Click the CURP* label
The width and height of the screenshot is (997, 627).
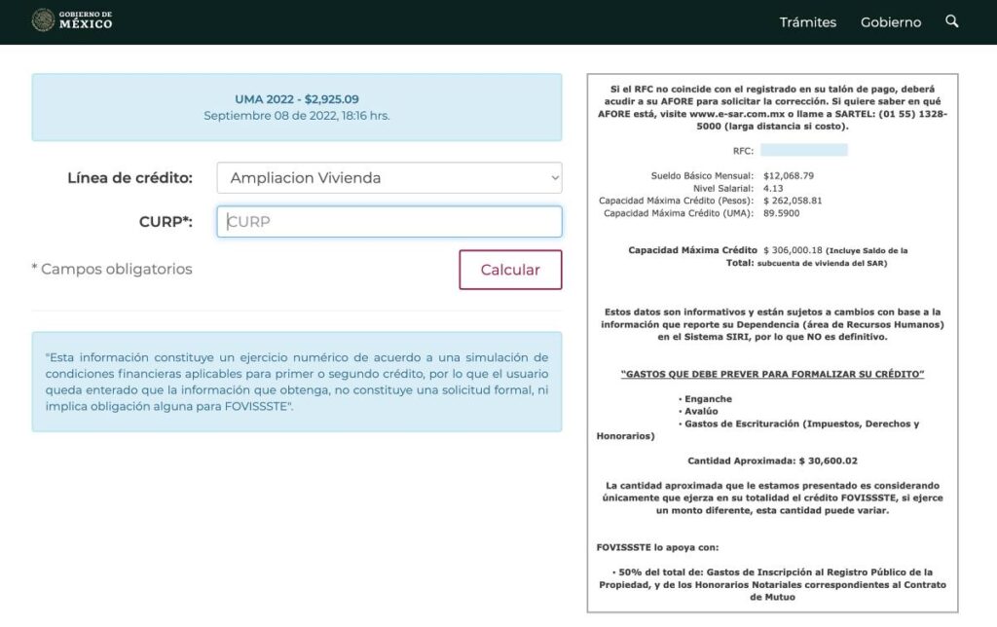click(x=166, y=222)
